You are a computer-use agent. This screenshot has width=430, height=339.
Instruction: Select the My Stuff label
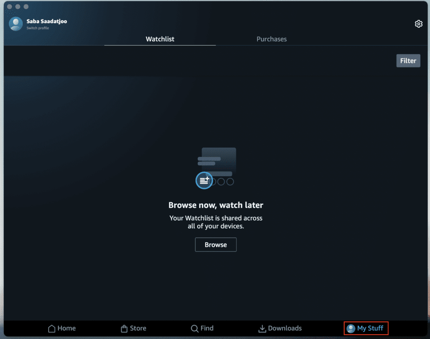click(x=370, y=328)
